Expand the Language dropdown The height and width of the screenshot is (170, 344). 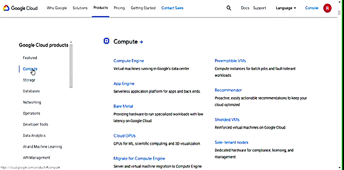[286, 8]
